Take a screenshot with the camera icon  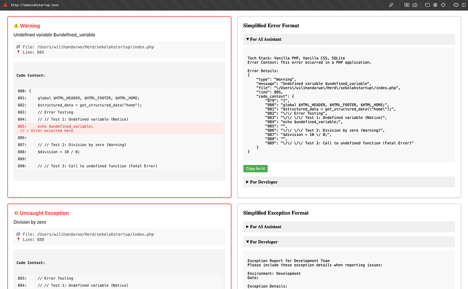[415, 5]
